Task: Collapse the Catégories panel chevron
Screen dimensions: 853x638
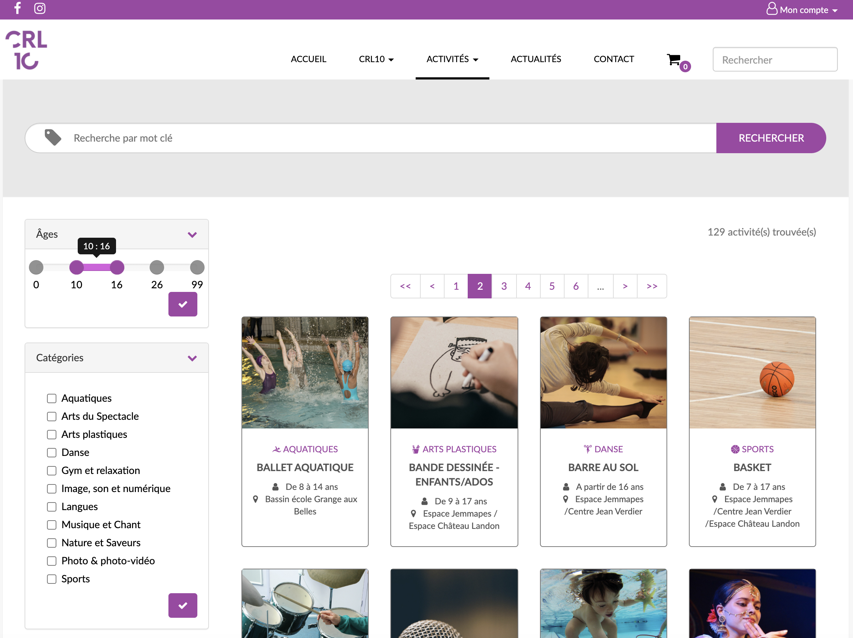Action: 192,358
